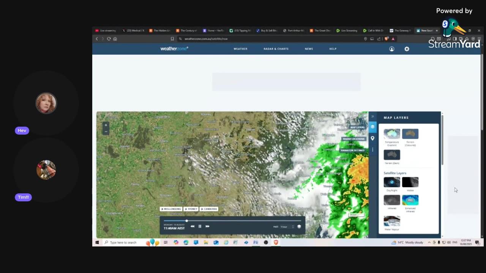Click the weatherzone logo

(x=174, y=49)
